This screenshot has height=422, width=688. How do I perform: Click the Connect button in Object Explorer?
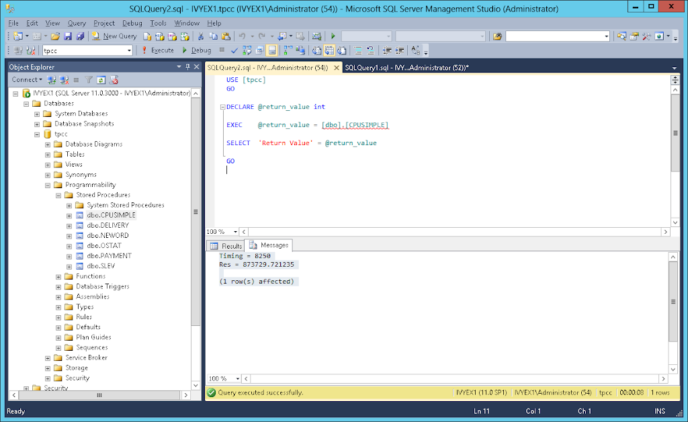[x=27, y=80]
